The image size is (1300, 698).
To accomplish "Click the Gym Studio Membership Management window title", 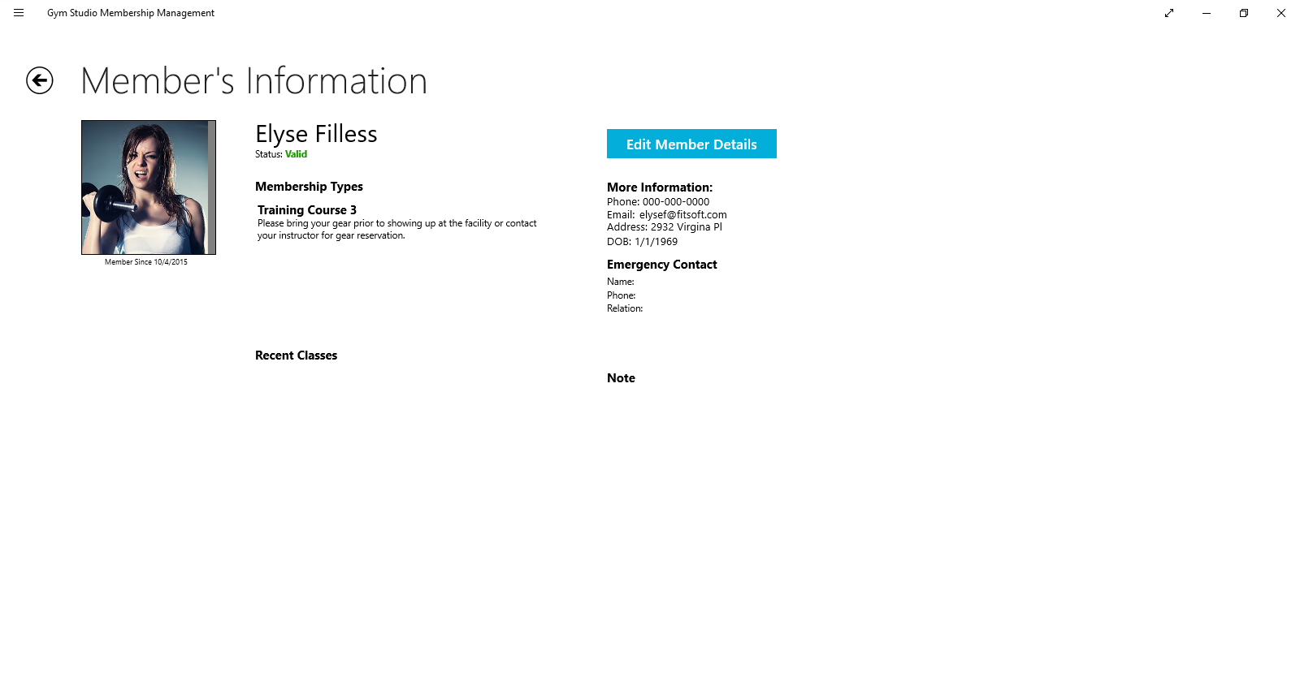I will click(x=131, y=13).
